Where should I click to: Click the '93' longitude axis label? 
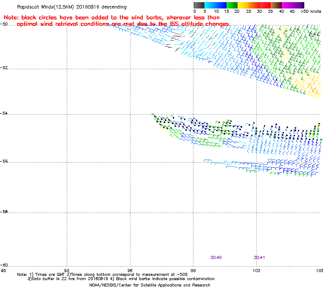(x=67, y=270)
